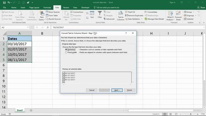The height and width of the screenshot is (116, 206).
Task: Click Cancel in the wizard
Action: 91,90
